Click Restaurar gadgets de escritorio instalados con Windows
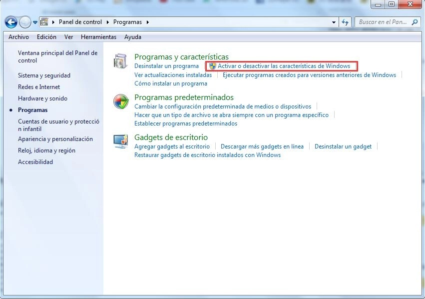 pos(208,155)
